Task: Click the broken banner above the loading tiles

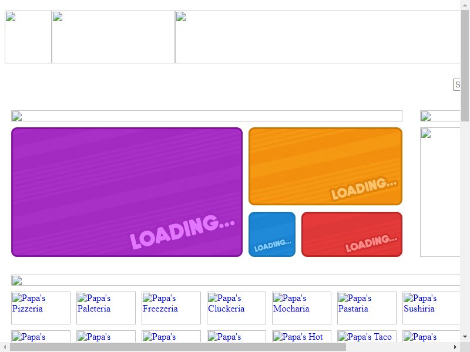Action: 207,116
